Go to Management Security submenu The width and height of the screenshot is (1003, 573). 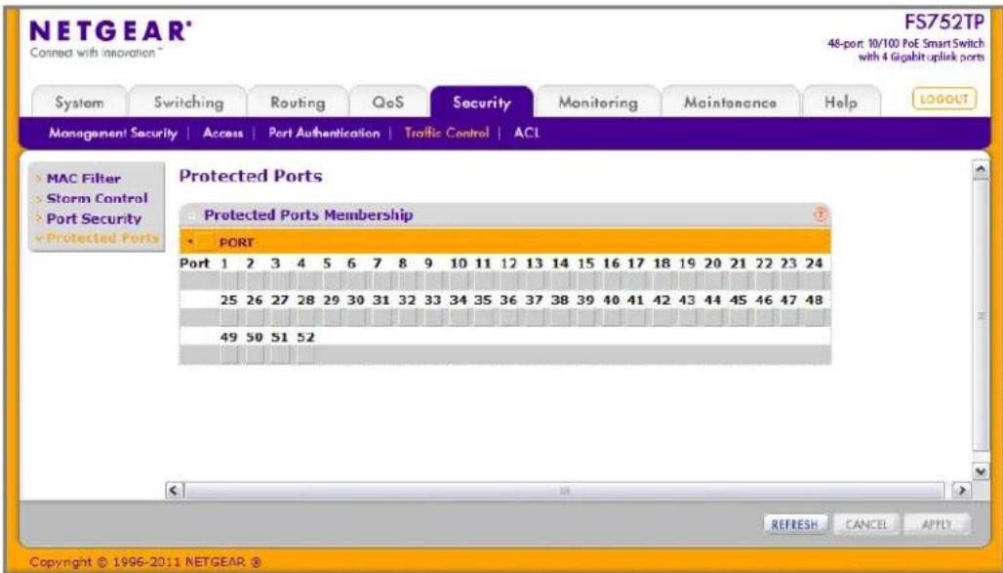tap(112, 133)
